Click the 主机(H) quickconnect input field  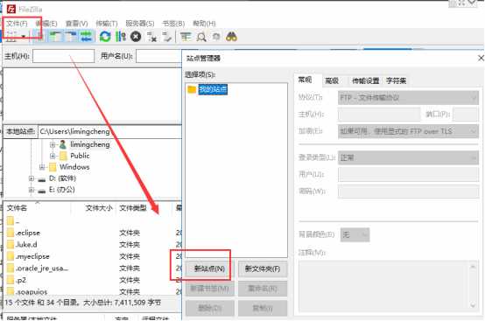tap(63, 56)
